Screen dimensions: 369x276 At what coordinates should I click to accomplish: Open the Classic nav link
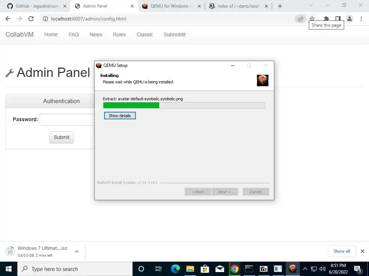click(x=145, y=34)
